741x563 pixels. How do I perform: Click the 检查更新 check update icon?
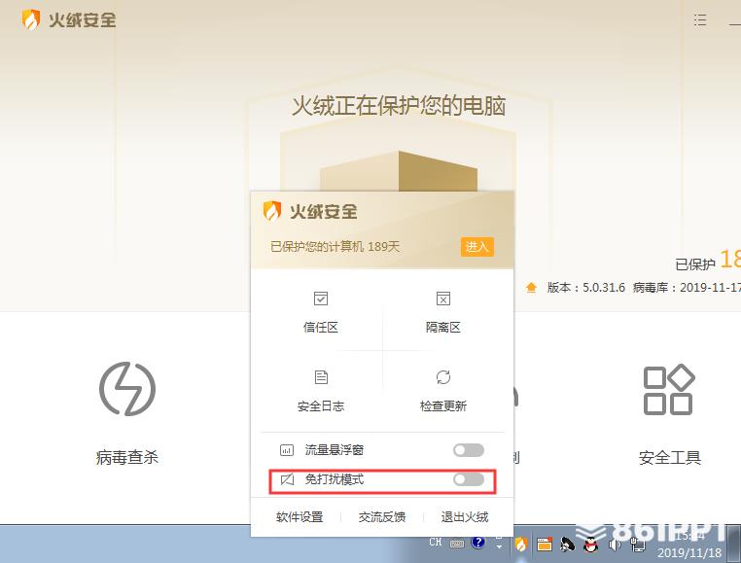pos(442,377)
